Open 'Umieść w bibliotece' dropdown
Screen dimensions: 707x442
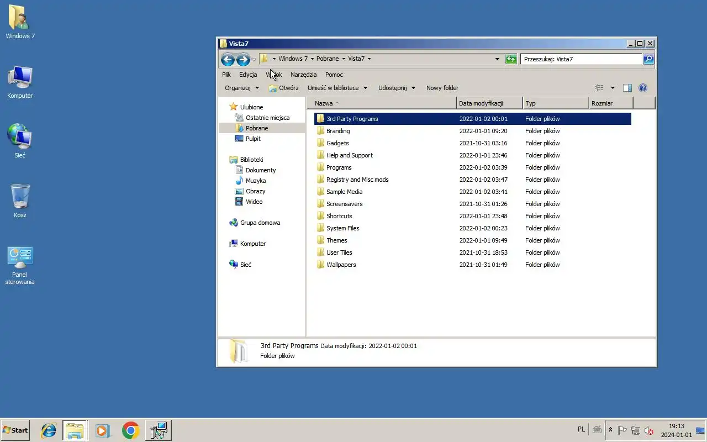point(337,88)
